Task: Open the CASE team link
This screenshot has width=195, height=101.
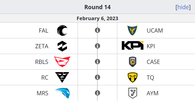Action: 153,62
